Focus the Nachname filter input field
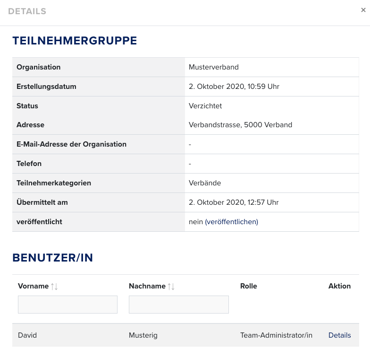This screenshot has height=358, width=370. tap(178, 305)
